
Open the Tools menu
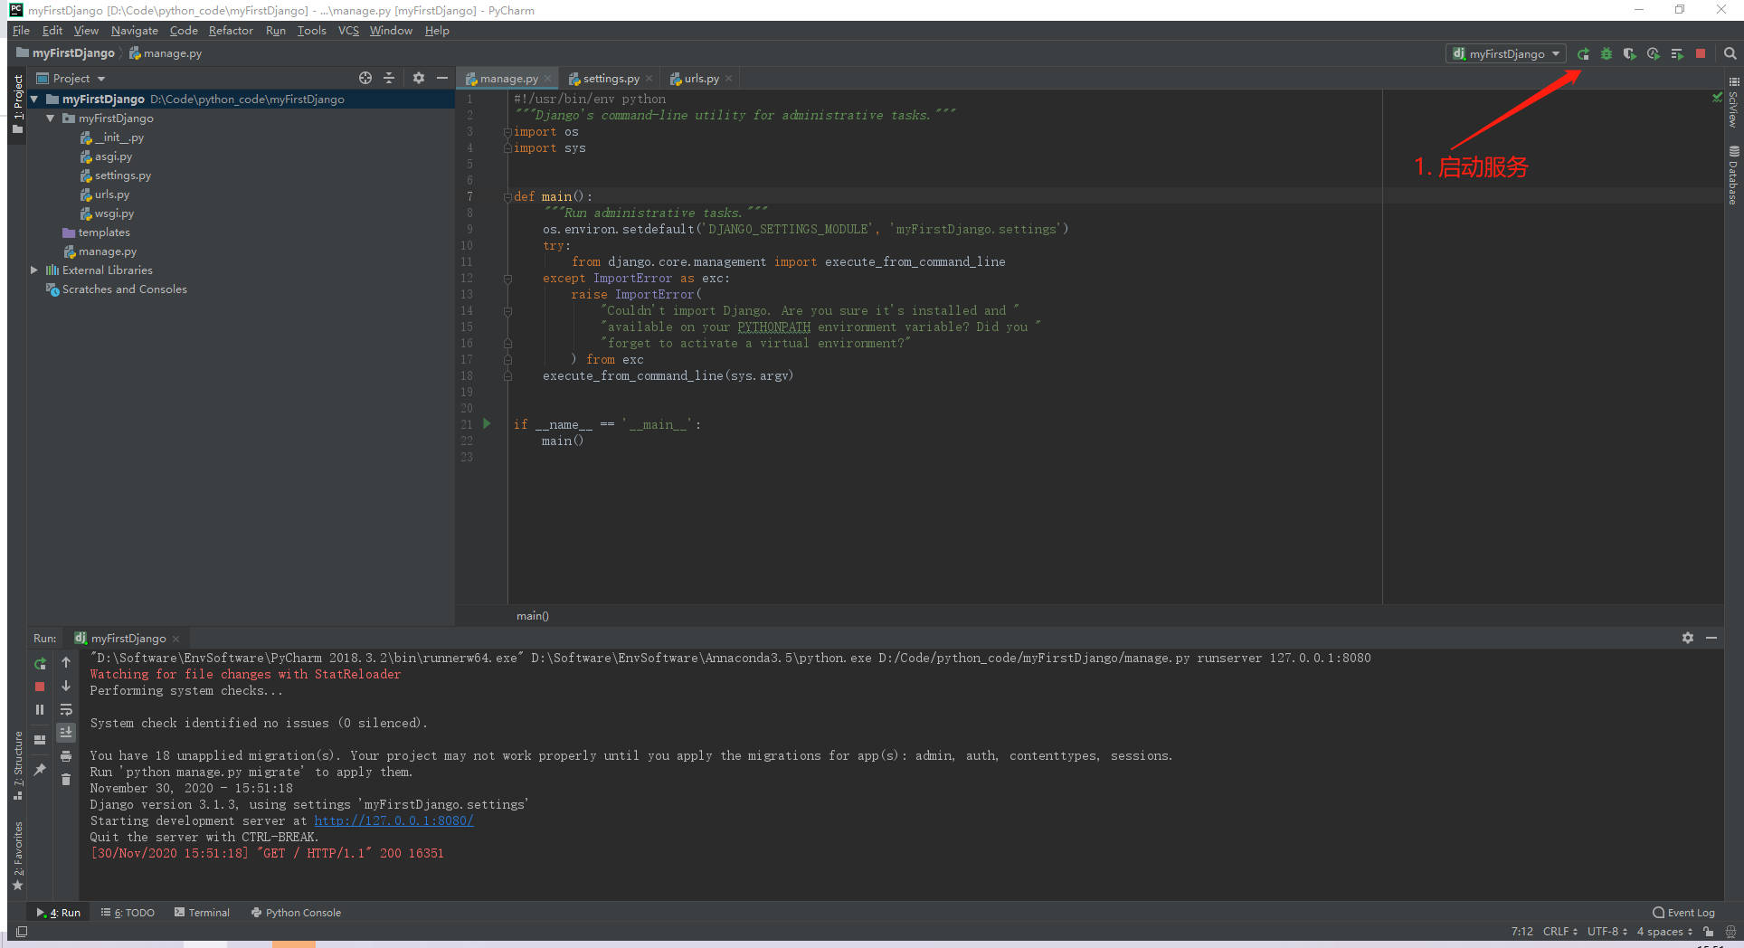point(312,31)
